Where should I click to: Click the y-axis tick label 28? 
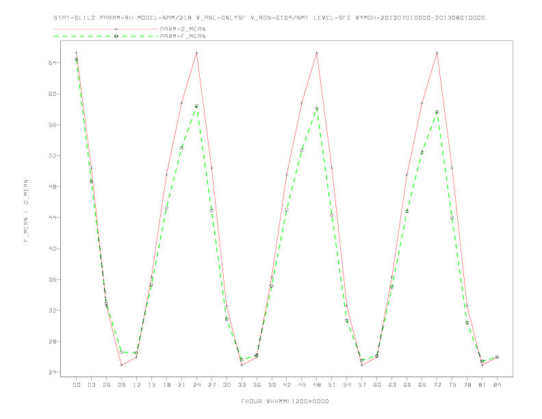point(53,342)
